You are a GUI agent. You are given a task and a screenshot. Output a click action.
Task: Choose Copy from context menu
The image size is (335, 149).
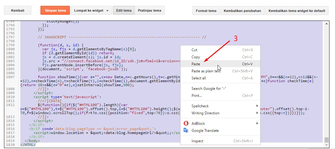click(x=220, y=57)
